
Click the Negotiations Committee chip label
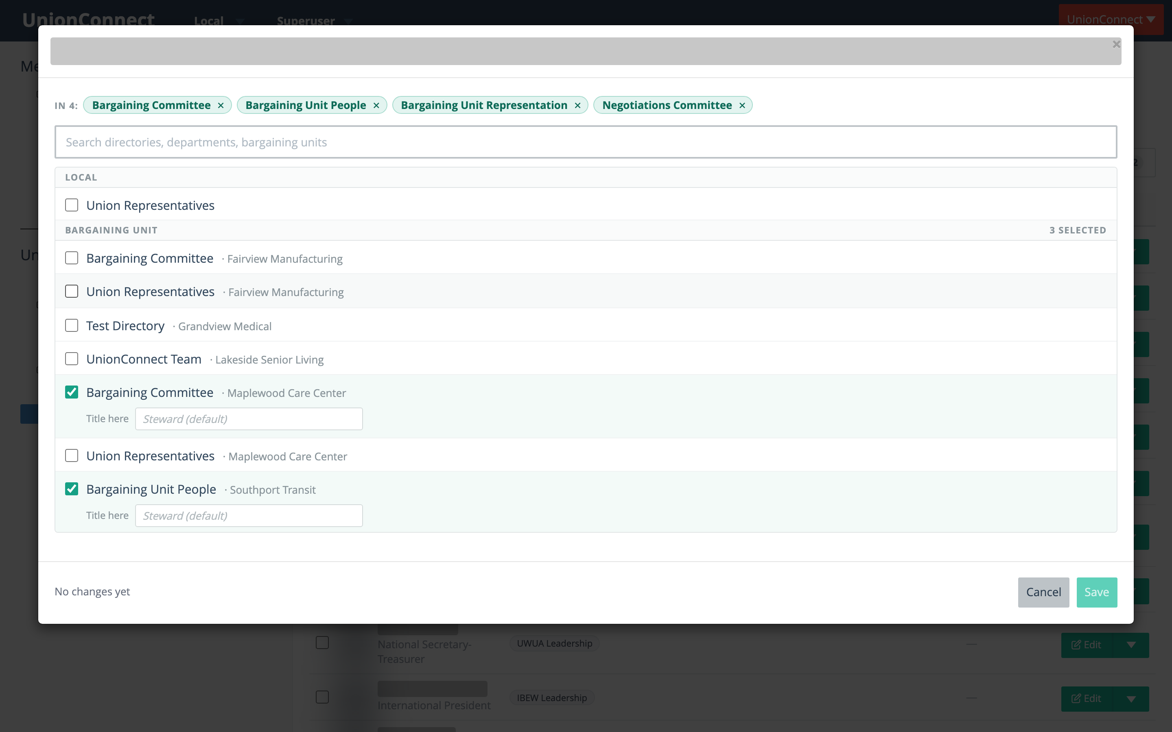[x=667, y=105]
